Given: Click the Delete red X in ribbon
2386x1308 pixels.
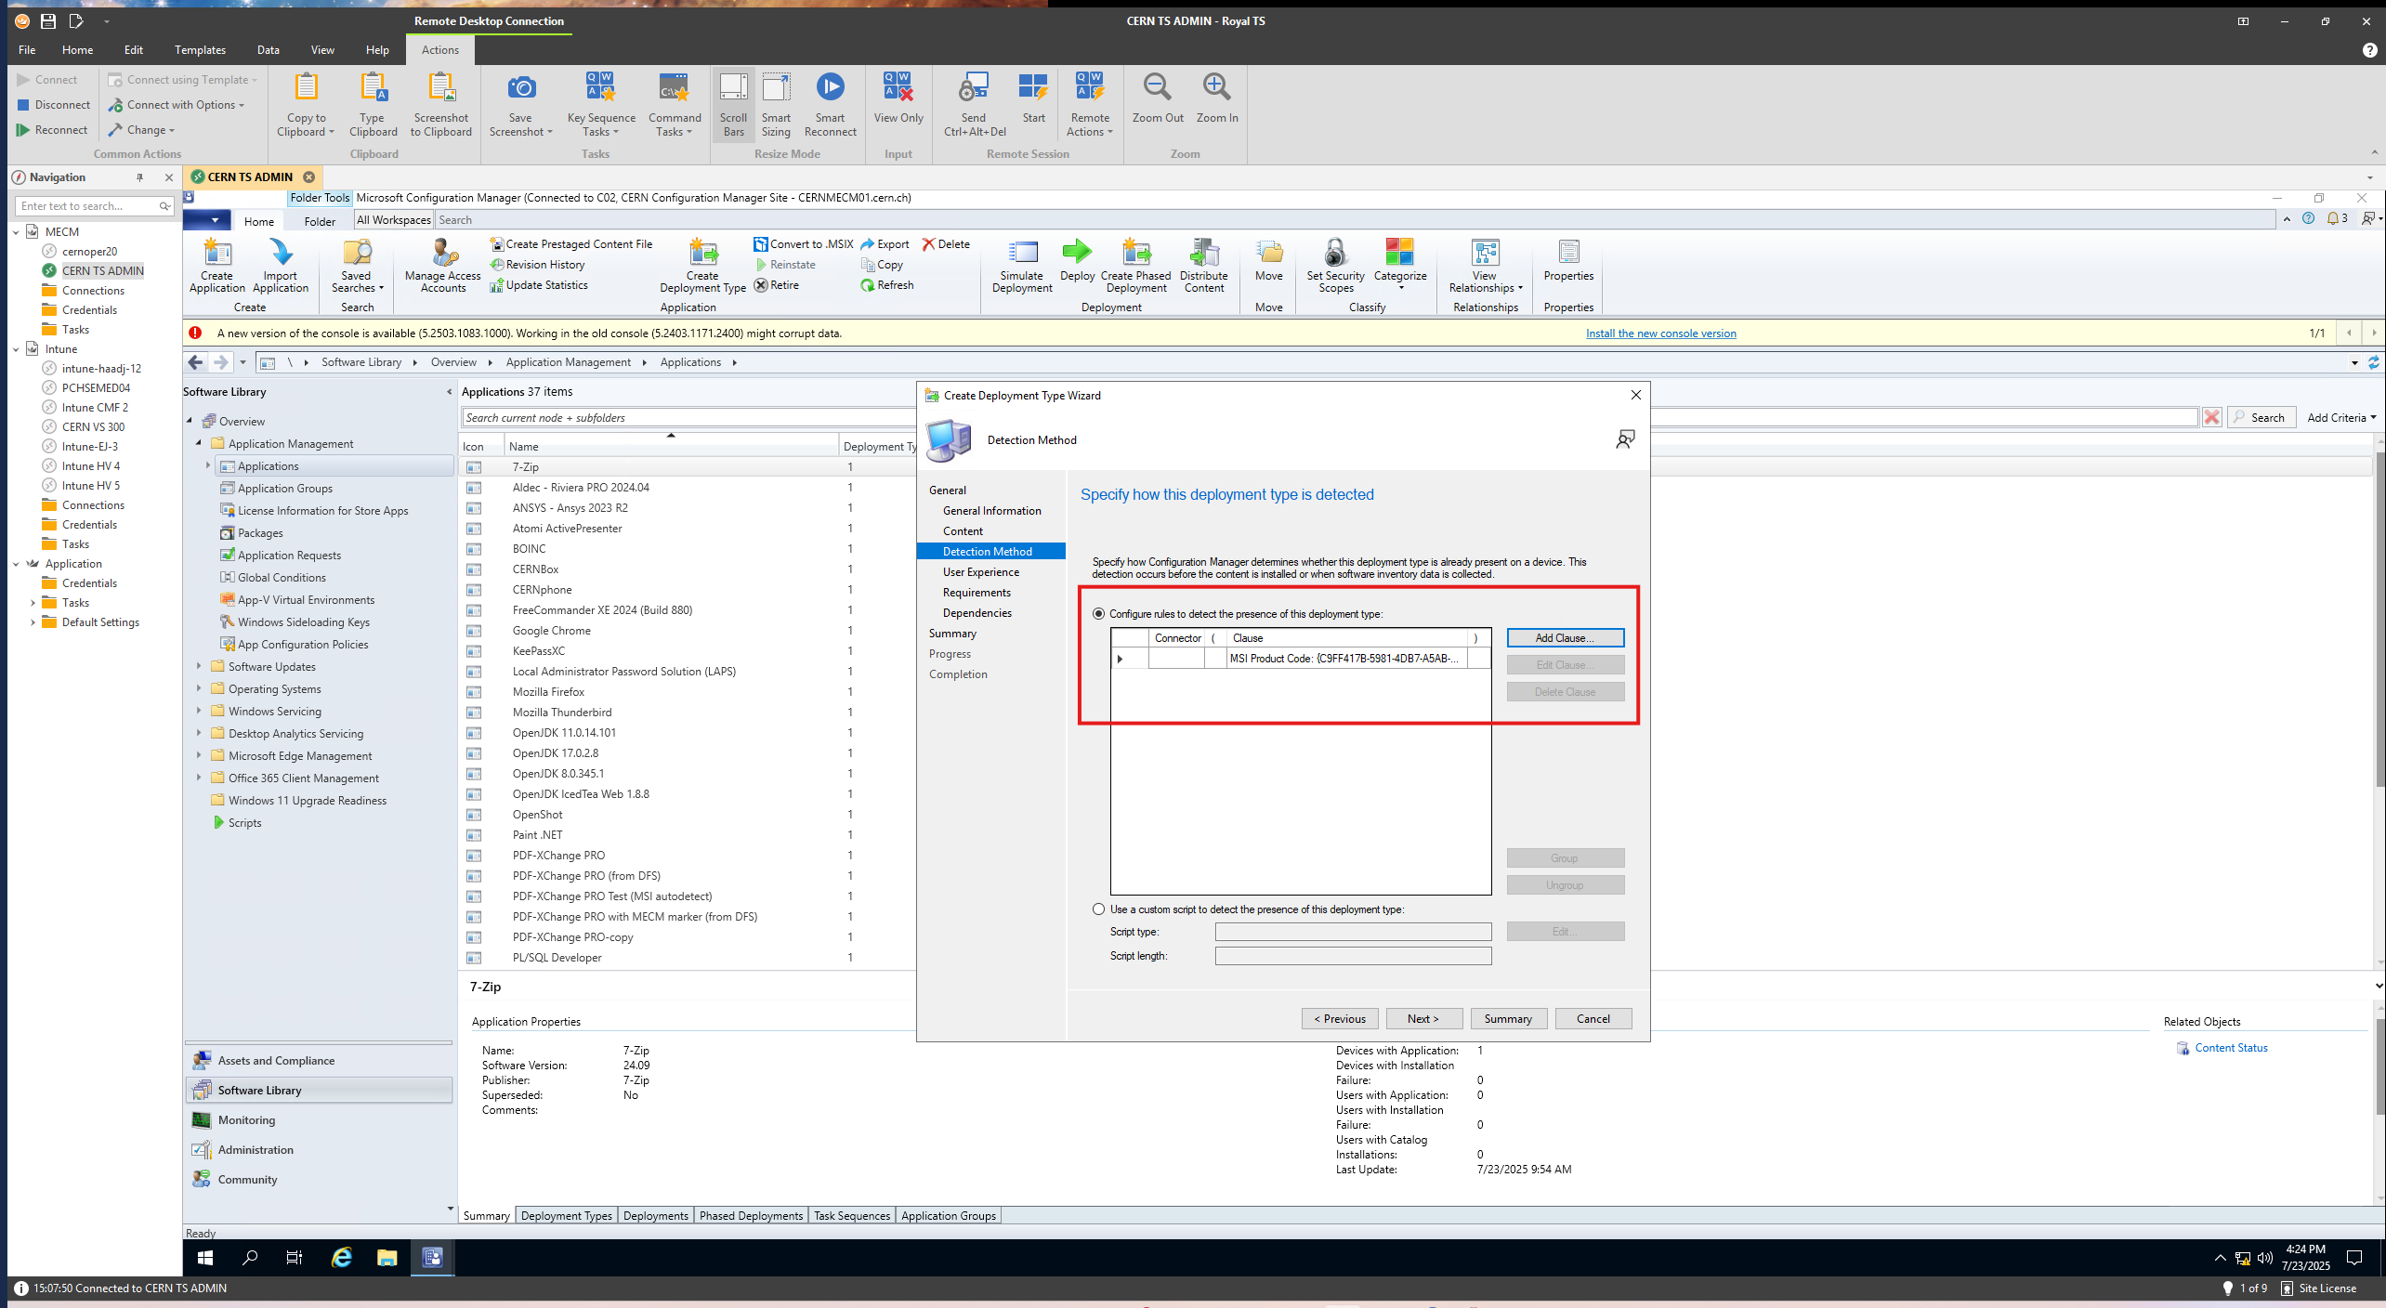Looking at the screenshot, I should (x=946, y=244).
